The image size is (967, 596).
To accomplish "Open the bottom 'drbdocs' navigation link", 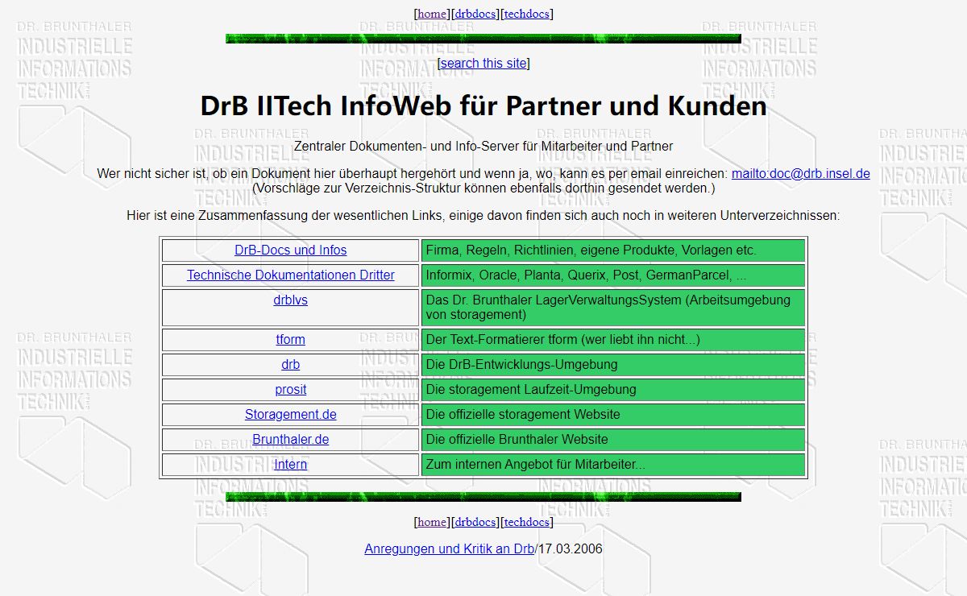I will point(475,522).
